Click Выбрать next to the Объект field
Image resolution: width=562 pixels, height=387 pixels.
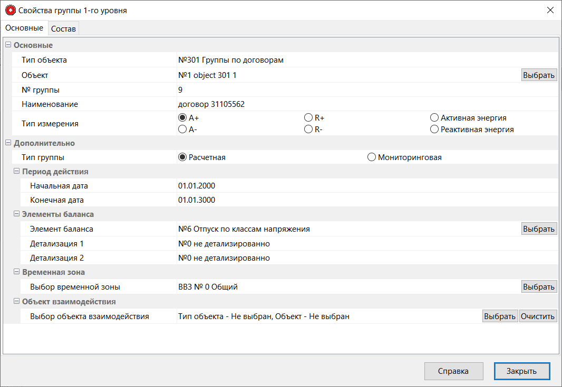click(x=539, y=74)
